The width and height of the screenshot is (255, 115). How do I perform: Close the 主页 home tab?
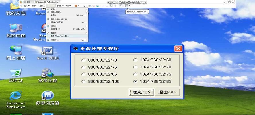click(32, 2)
